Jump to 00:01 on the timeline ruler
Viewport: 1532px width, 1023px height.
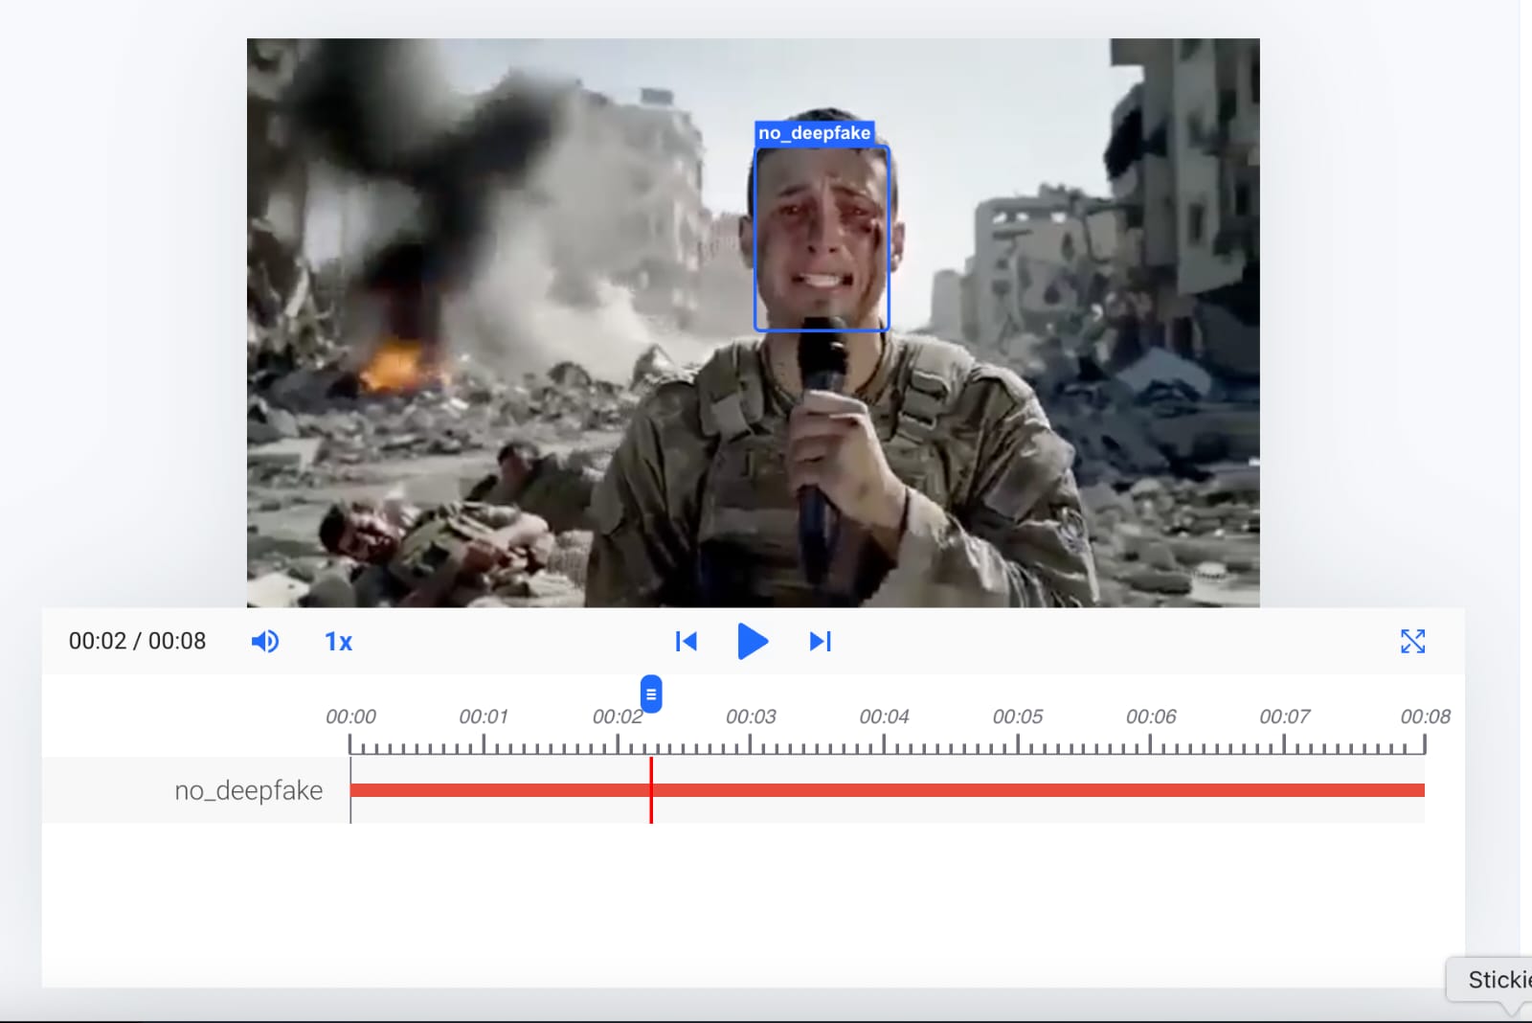tap(484, 716)
